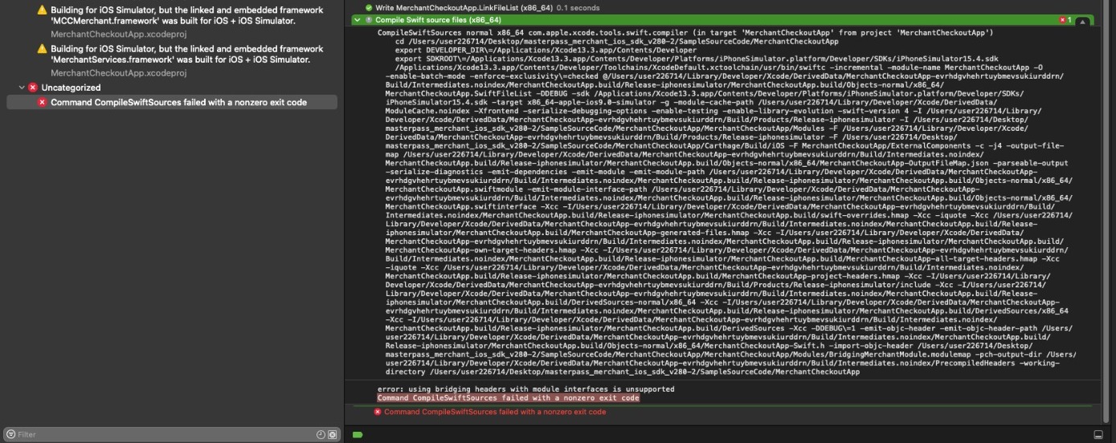Screen dimensions: 1116x443
Task: Click the Compile Swift source files status icon
Action: [368, 19]
